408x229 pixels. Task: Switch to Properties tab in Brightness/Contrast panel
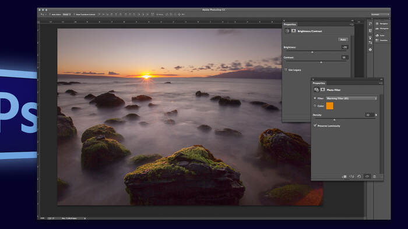click(290, 24)
